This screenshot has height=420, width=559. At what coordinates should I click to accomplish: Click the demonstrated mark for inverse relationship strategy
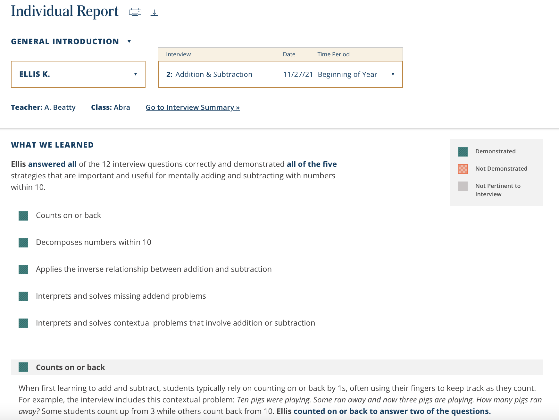pos(23,270)
